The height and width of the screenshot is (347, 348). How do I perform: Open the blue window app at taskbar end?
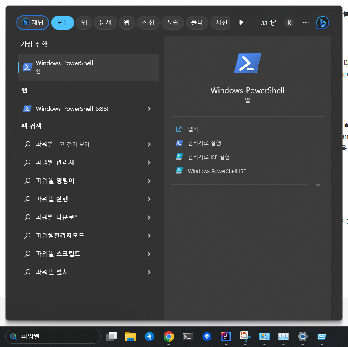(321, 337)
